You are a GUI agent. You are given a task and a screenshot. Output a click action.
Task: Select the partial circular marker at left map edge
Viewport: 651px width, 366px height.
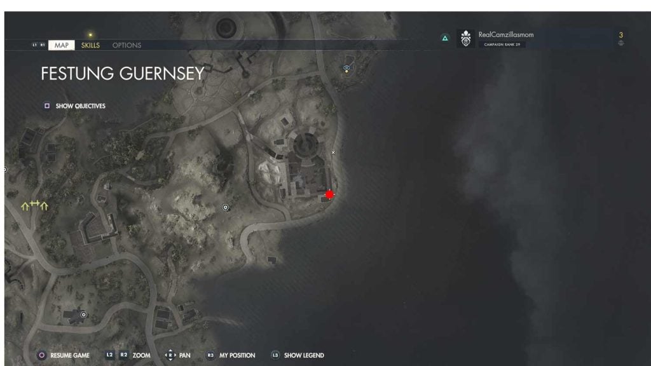pyautogui.click(x=5, y=169)
